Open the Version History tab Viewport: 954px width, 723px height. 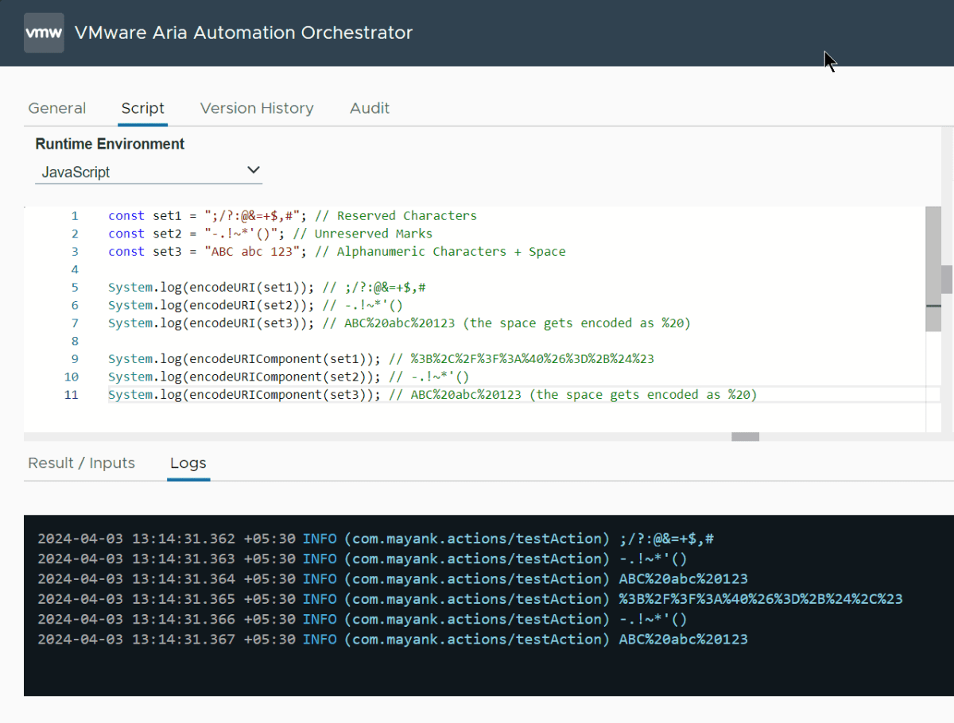(x=257, y=108)
